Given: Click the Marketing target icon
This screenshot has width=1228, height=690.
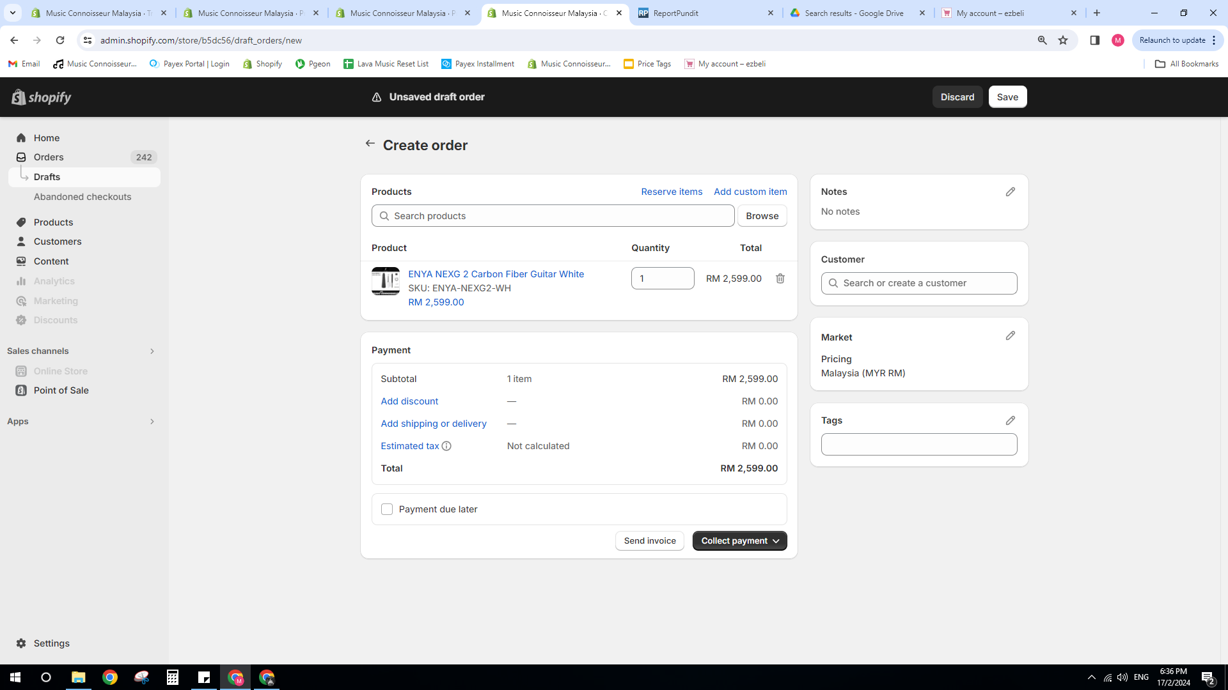Looking at the screenshot, I should coord(21,301).
